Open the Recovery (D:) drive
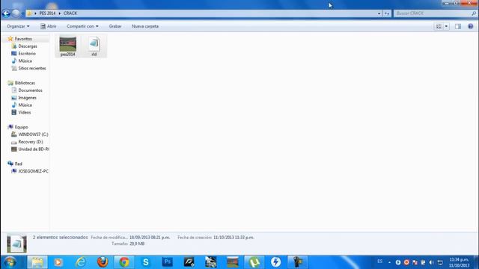Viewport: 479px width, 269px height. pyautogui.click(x=31, y=142)
